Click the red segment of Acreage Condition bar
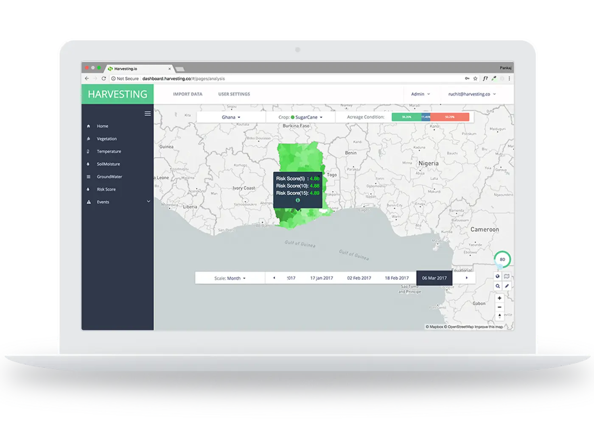Image resolution: width=594 pixels, height=424 pixels. [x=450, y=117]
